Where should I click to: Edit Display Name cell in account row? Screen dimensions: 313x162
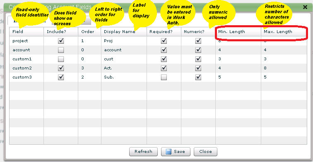point(124,50)
